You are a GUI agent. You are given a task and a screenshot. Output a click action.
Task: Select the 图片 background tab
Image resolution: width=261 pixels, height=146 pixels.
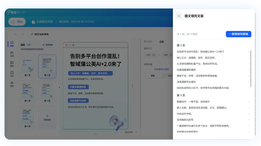tap(170, 76)
